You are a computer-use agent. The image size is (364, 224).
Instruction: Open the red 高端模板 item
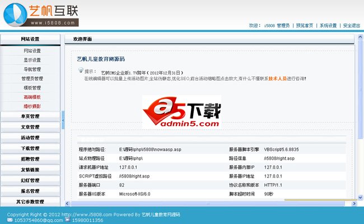point(32,97)
